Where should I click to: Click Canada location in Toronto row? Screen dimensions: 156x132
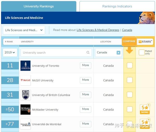(x=108, y=66)
